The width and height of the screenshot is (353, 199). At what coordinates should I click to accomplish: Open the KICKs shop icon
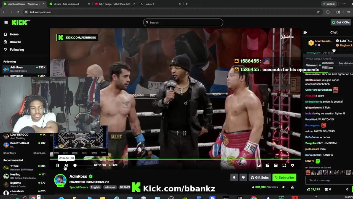click(326, 189)
